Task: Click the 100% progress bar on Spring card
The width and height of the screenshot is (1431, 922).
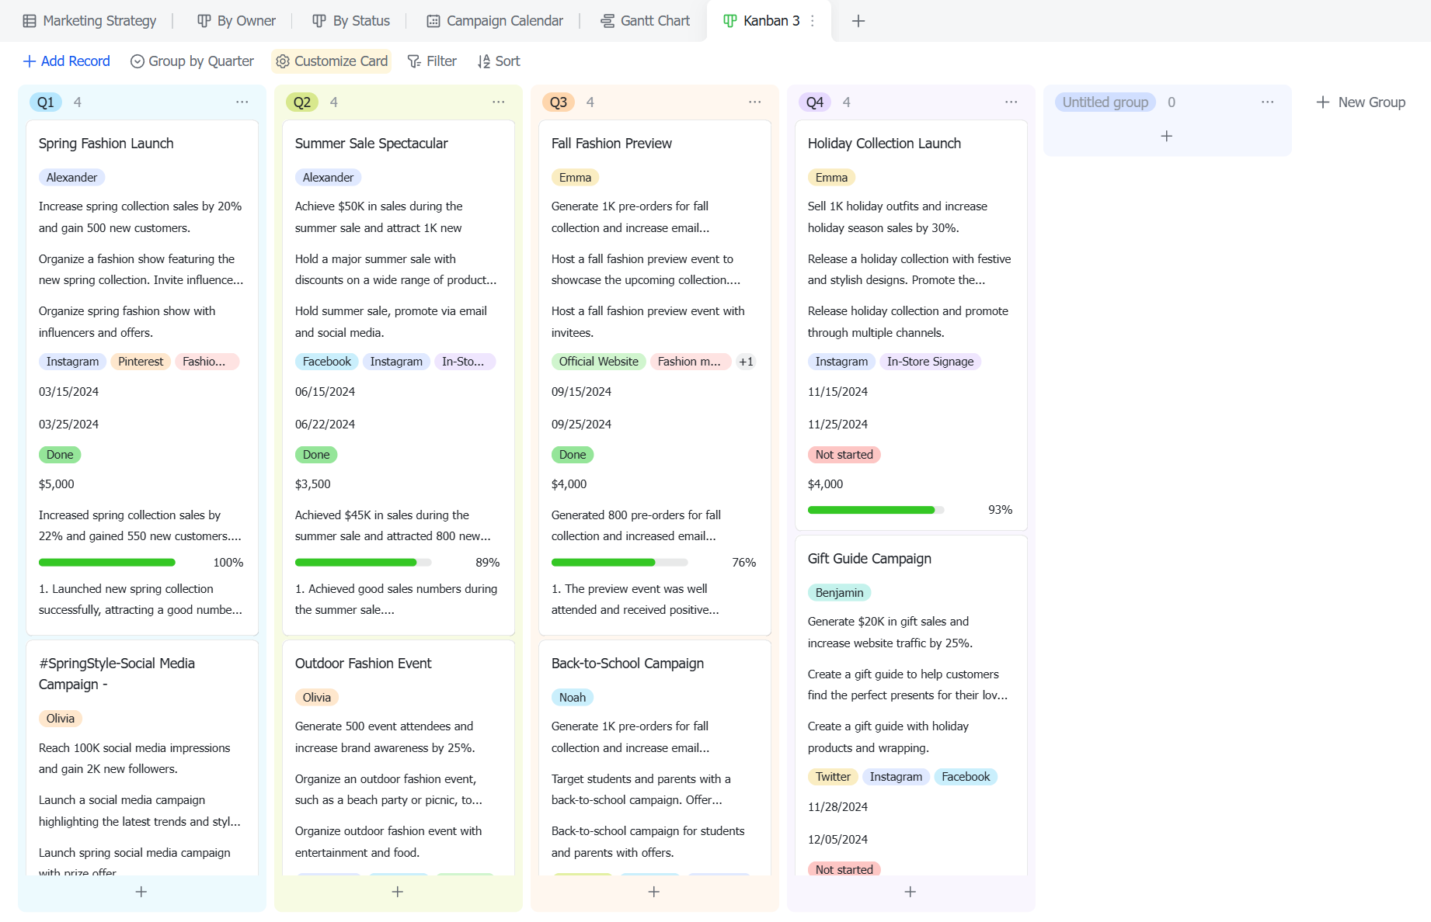Action: pos(107,563)
